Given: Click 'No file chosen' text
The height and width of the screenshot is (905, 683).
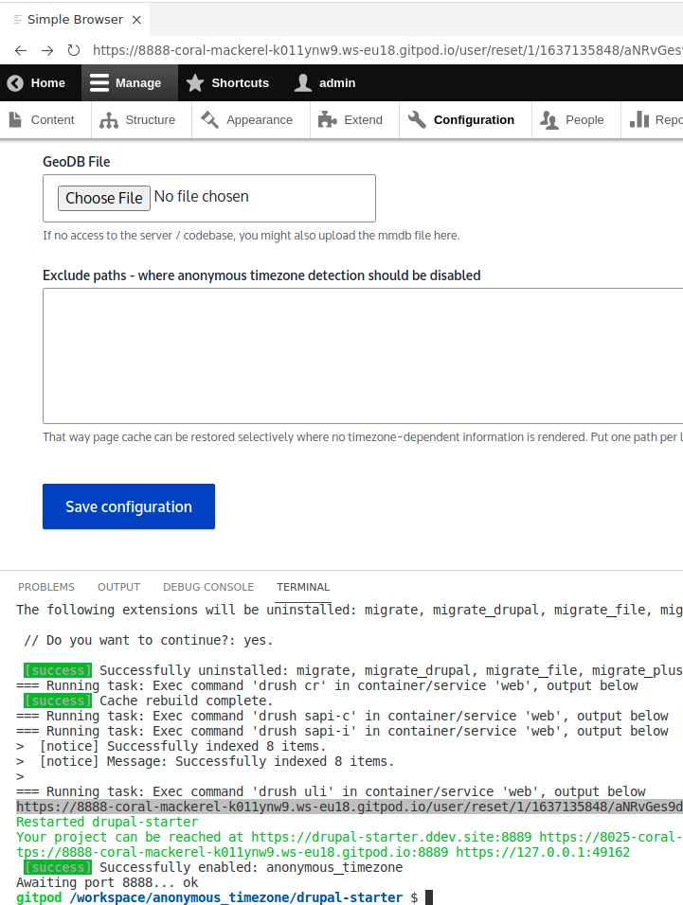Looking at the screenshot, I should [202, 197].
